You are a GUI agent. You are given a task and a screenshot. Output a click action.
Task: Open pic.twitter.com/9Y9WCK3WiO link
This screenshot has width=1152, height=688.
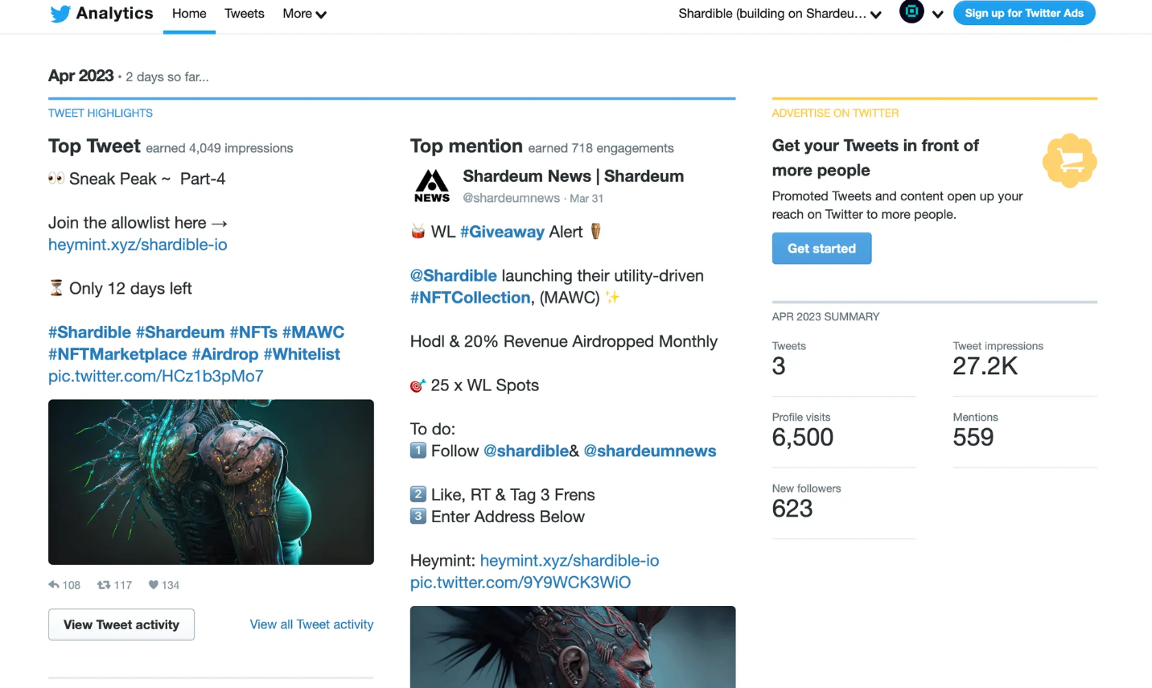tap(520, 583)
